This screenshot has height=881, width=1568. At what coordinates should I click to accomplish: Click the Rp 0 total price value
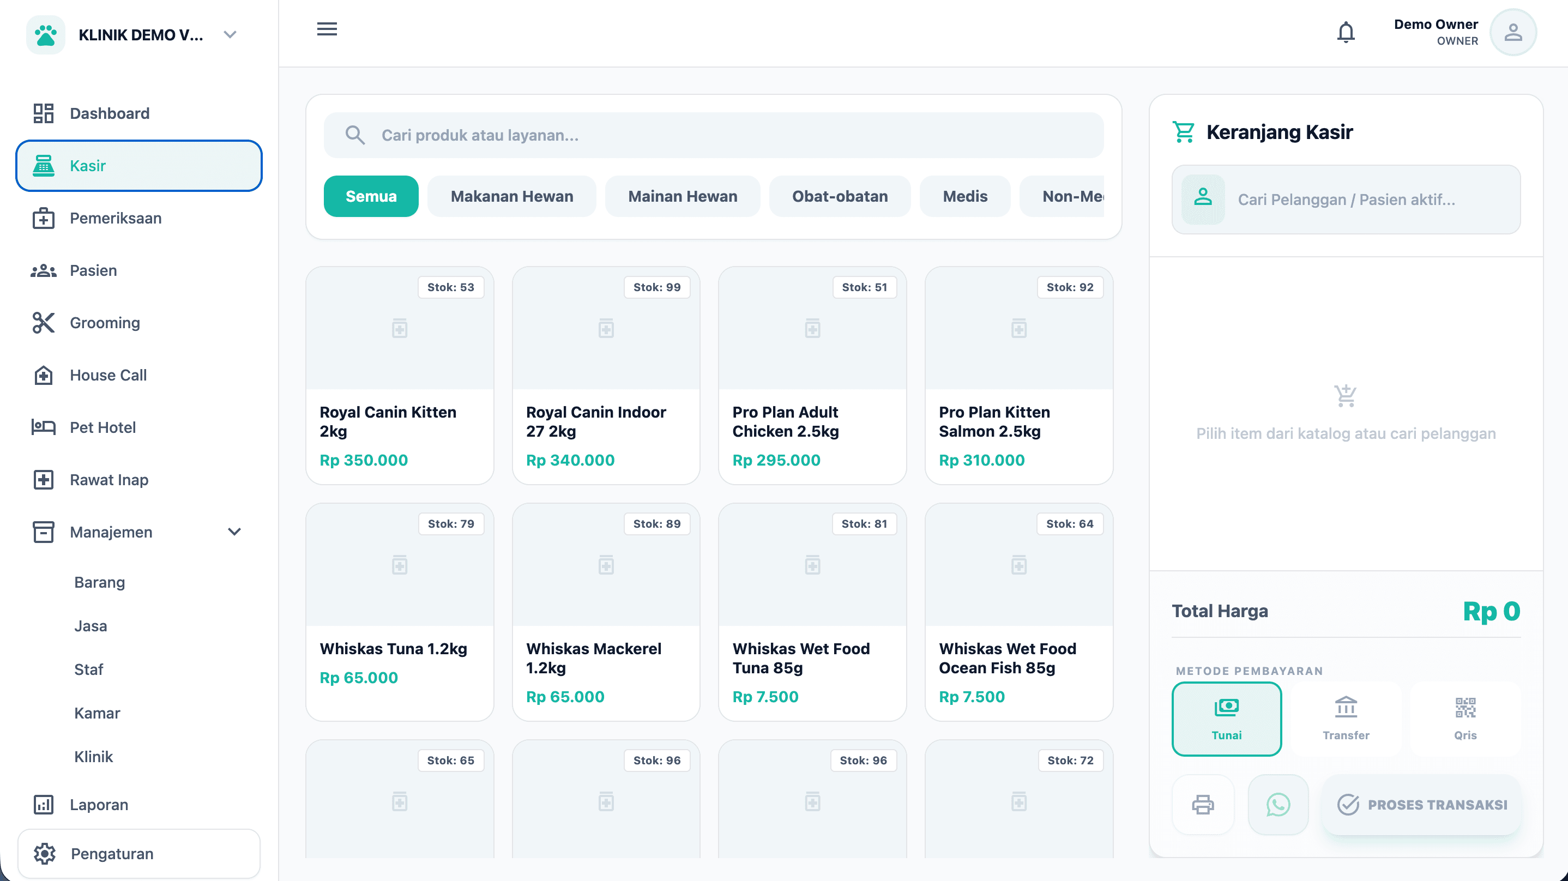tap(1491, 611)
